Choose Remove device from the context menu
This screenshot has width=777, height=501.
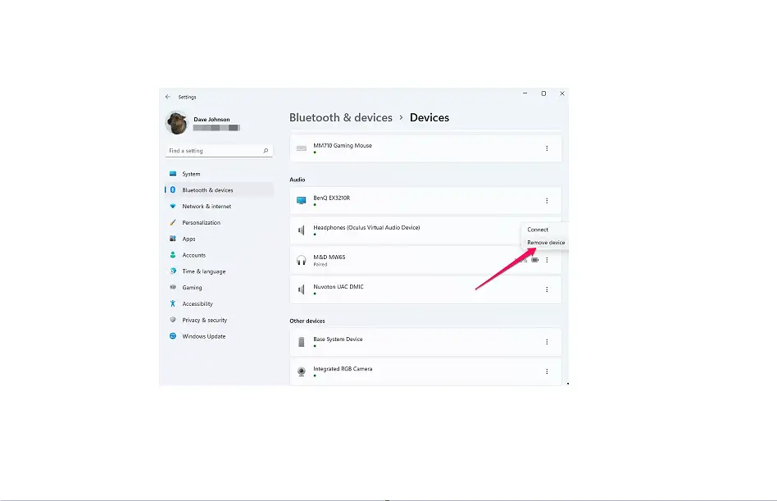pos(545,243)
